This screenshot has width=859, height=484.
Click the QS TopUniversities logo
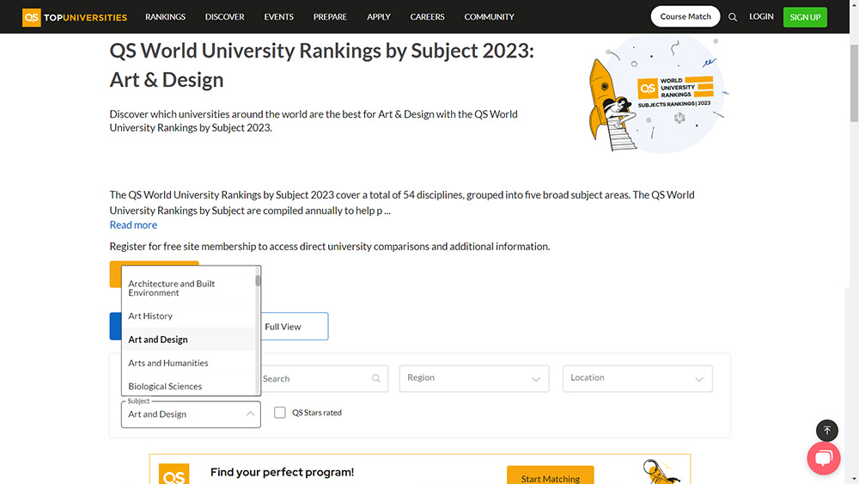[75, 17]
